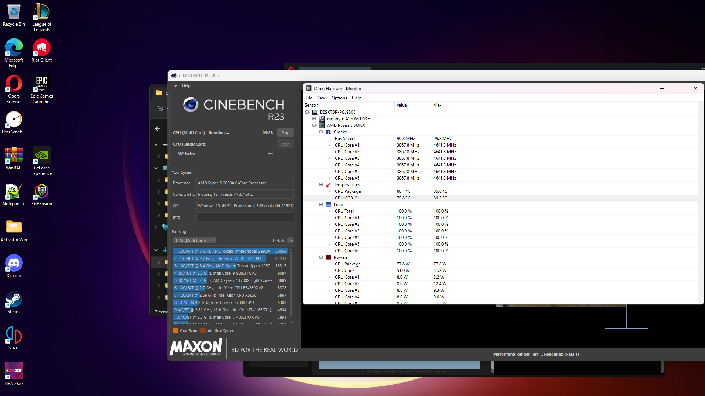Click the File Explorer back arrow
705x396 pixels.
[x=158, y=129]
